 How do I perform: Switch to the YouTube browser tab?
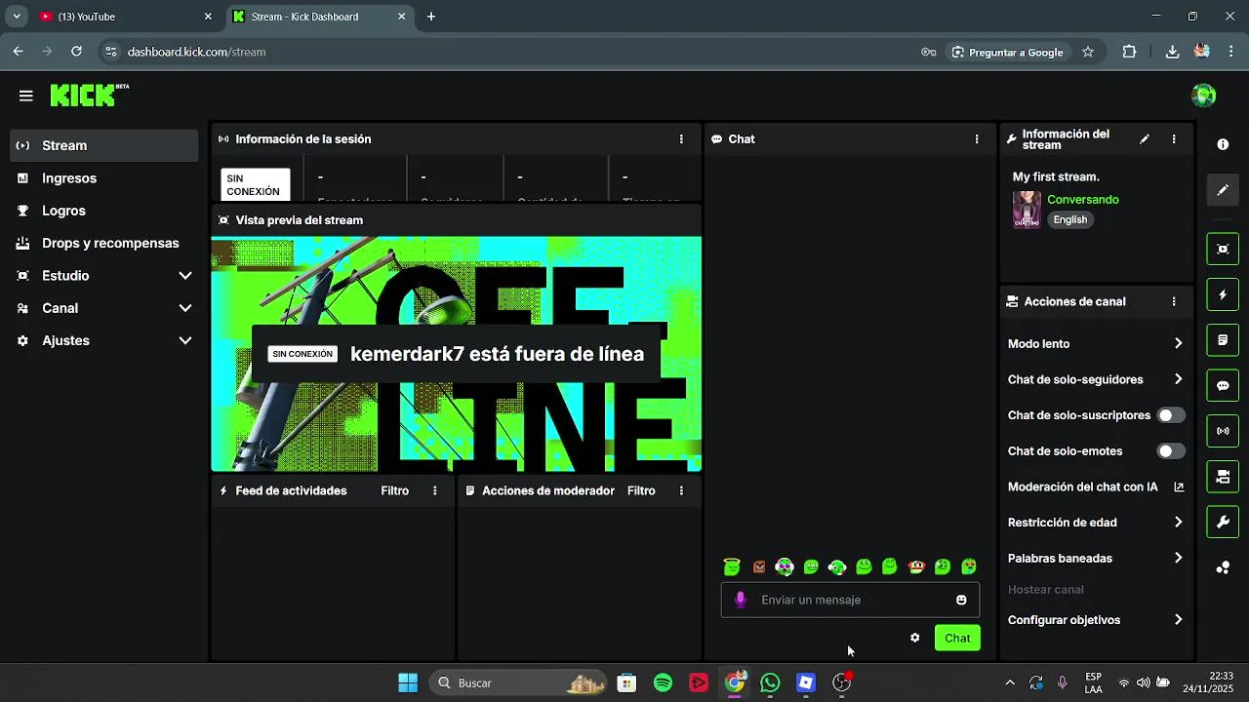pos(126,17)
